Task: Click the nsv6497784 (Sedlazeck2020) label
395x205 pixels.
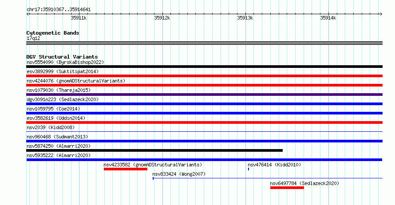Action: [304, 183]
